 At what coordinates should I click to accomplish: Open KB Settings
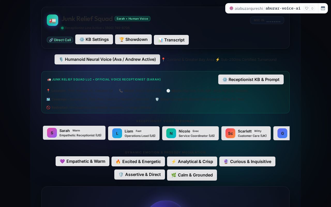(x=94, y=39)
